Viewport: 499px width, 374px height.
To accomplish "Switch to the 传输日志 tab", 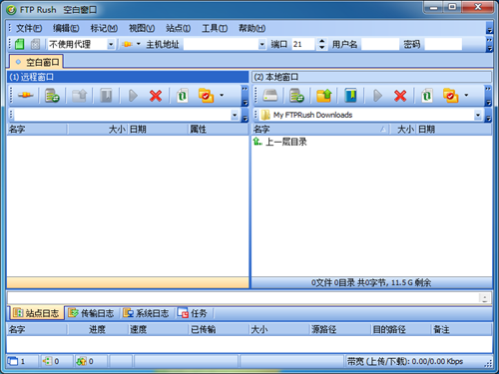I will (x=91, y=313).
